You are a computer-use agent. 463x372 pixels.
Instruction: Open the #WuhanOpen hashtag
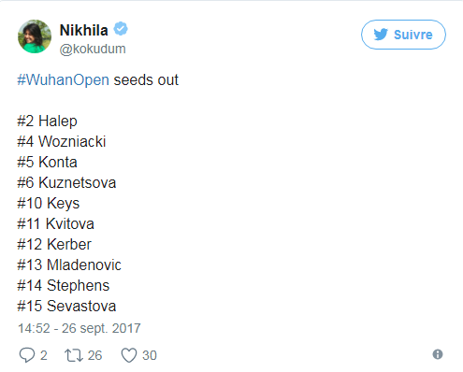point(64,80)
